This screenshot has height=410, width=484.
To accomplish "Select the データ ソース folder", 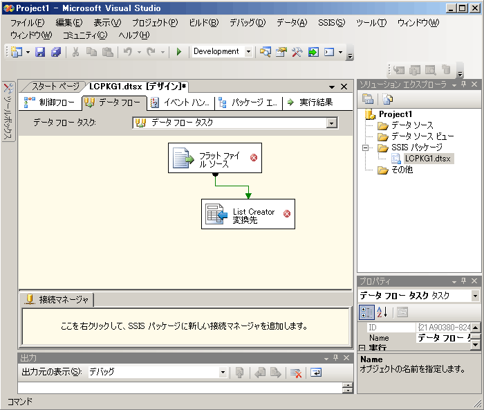I will pyautogui.click(x=412, y=125).
